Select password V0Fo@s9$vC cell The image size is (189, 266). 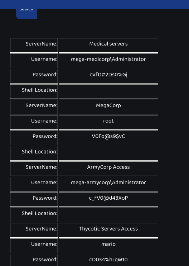pyautogui.click(x=108, y=138)
